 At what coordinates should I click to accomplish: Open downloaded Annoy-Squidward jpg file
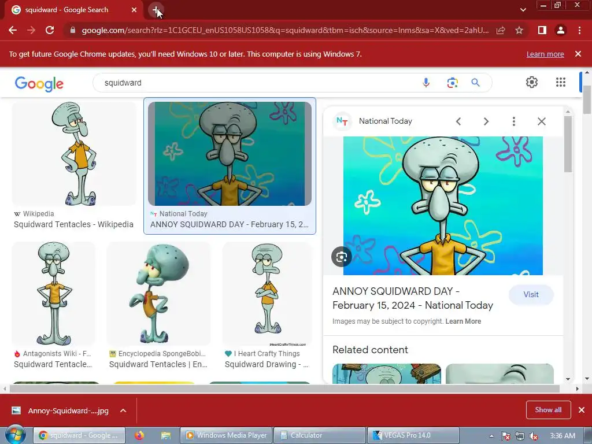60,410
